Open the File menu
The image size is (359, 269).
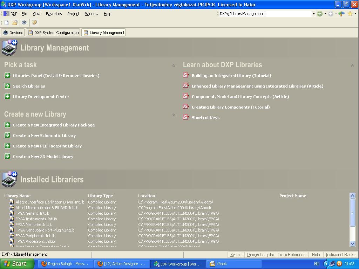pos(24,14)
